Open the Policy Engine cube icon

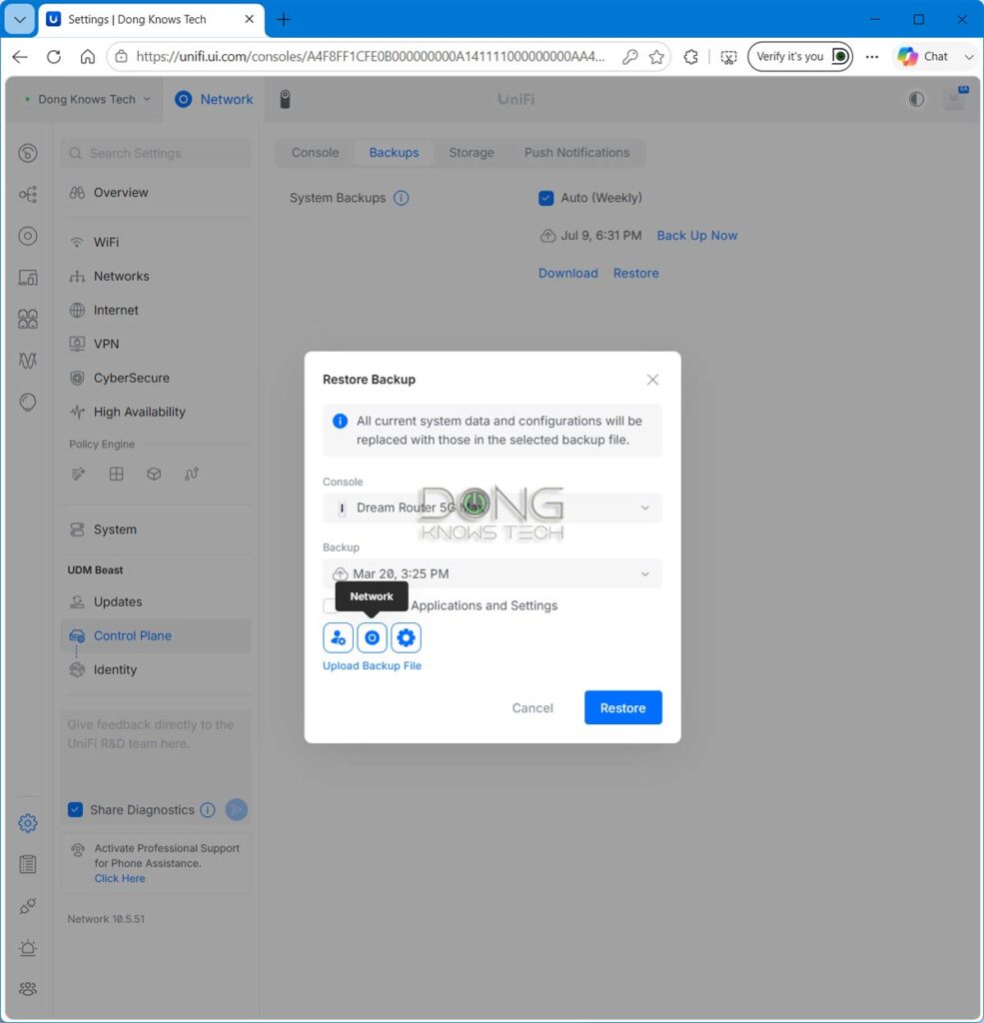point(154,474)
